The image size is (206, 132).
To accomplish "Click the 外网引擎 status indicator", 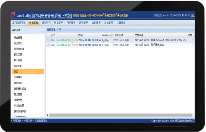I will tap(23, 120).
